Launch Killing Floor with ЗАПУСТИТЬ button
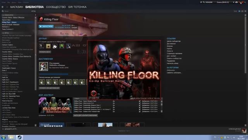 pyautogui.click(x=46, y=26)
